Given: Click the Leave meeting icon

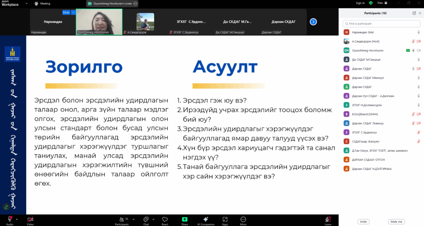Looking at the screenshot, I should 328,219.
